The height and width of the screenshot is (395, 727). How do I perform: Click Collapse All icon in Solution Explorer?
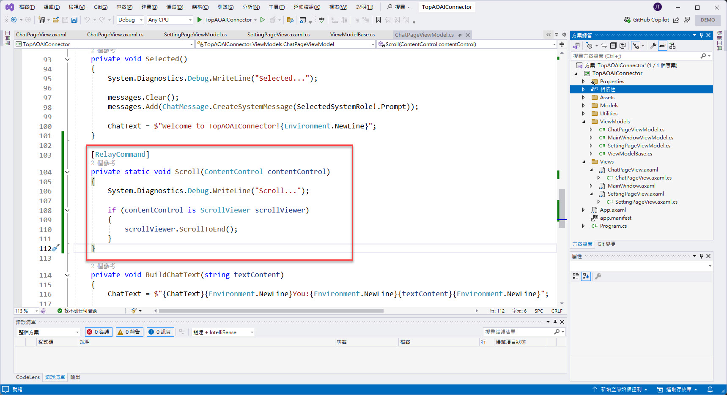613,46
